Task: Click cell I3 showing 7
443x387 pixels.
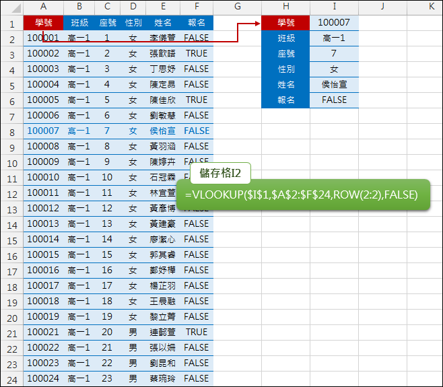Action: click(334, 53)
